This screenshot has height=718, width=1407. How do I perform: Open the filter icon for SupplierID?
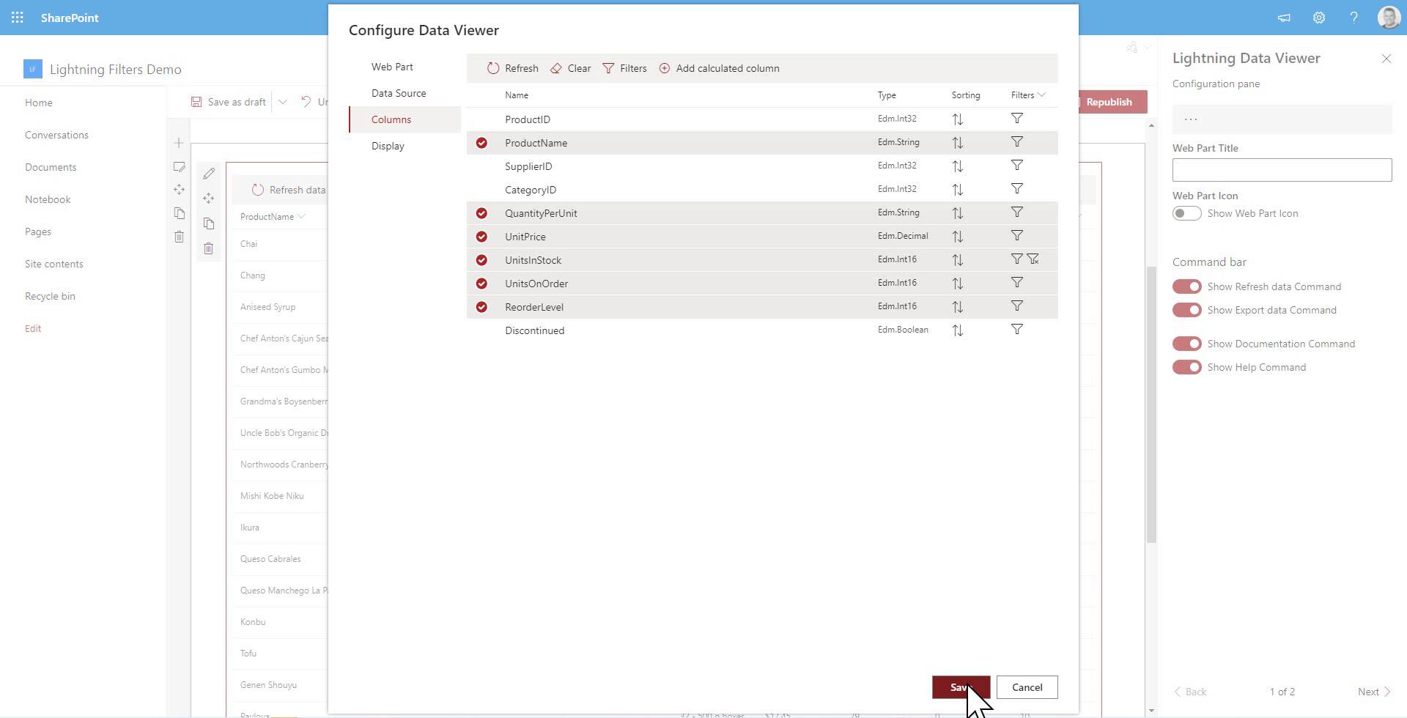click(x=1017, y=165)
